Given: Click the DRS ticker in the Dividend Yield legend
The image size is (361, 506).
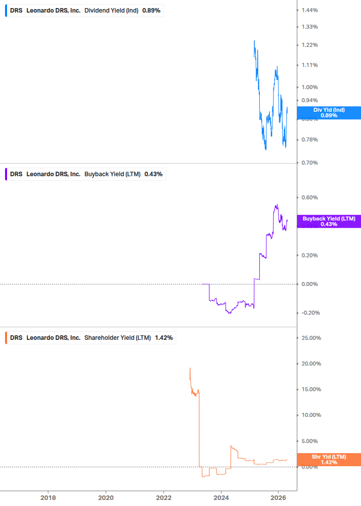Looking at the screenshot, I should coord(16,11).
